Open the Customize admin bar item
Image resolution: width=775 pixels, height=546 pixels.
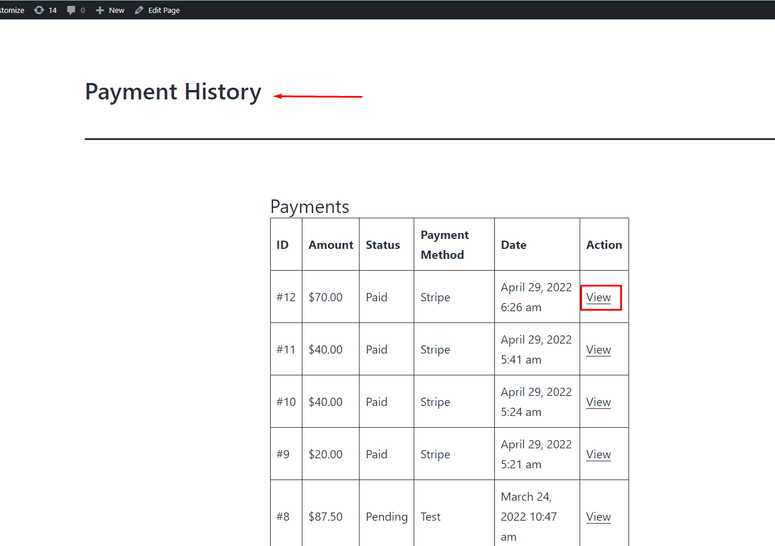point(12,10)
